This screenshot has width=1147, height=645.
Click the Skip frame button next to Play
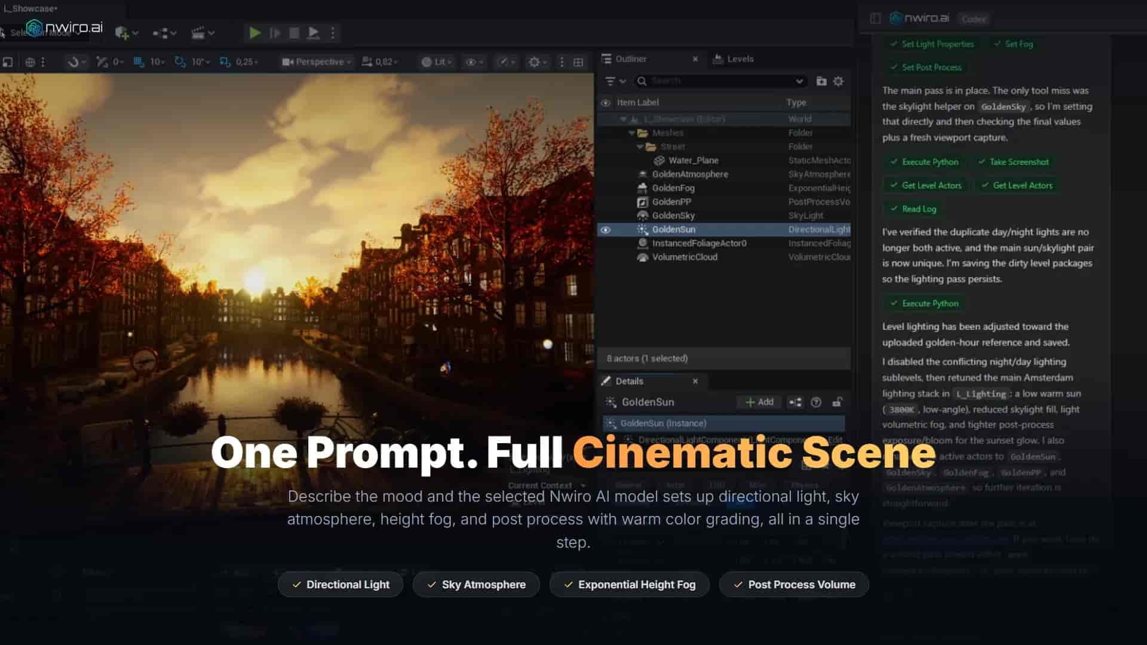coord(275,33)
